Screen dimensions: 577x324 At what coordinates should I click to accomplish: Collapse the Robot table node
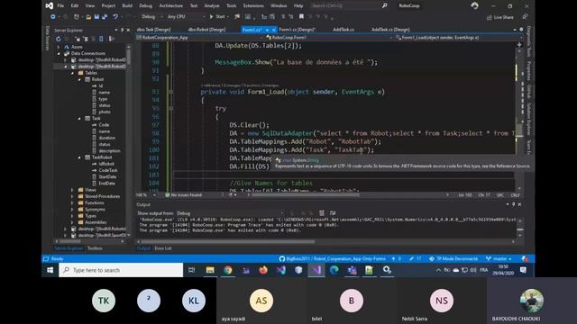click(79, 79)
